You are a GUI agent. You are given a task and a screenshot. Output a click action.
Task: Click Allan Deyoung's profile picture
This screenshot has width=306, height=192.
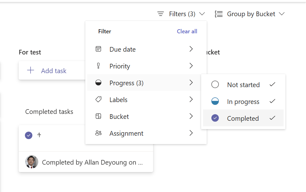pos(32,162)
